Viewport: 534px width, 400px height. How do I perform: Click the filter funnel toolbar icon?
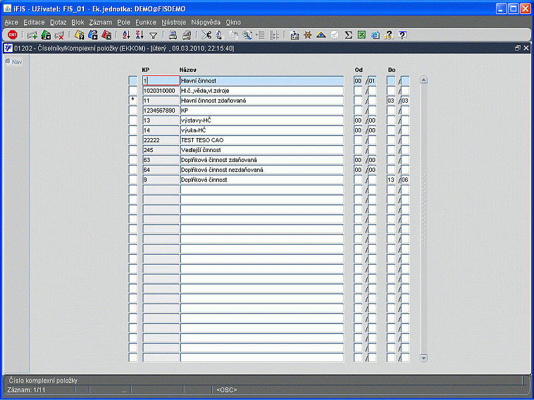[153, 35]
